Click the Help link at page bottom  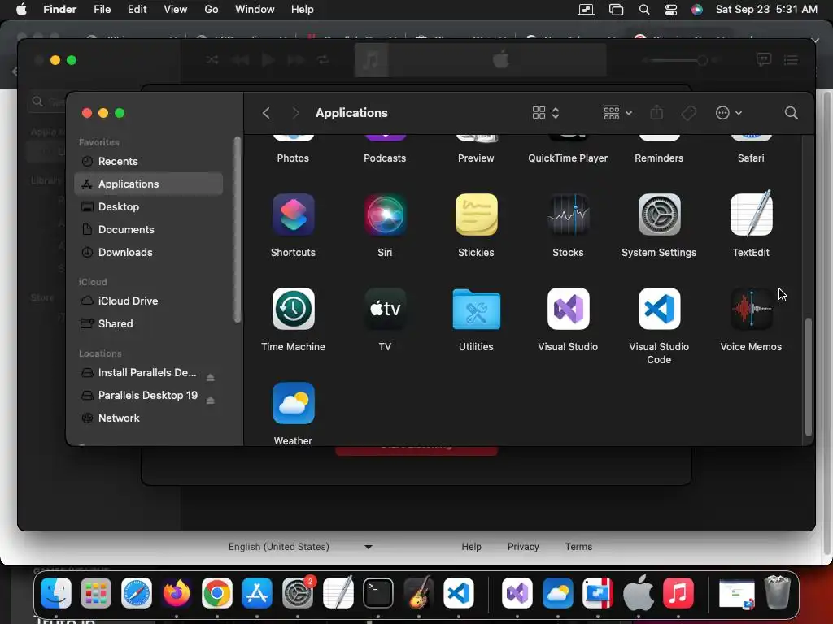tap(471, 547)
